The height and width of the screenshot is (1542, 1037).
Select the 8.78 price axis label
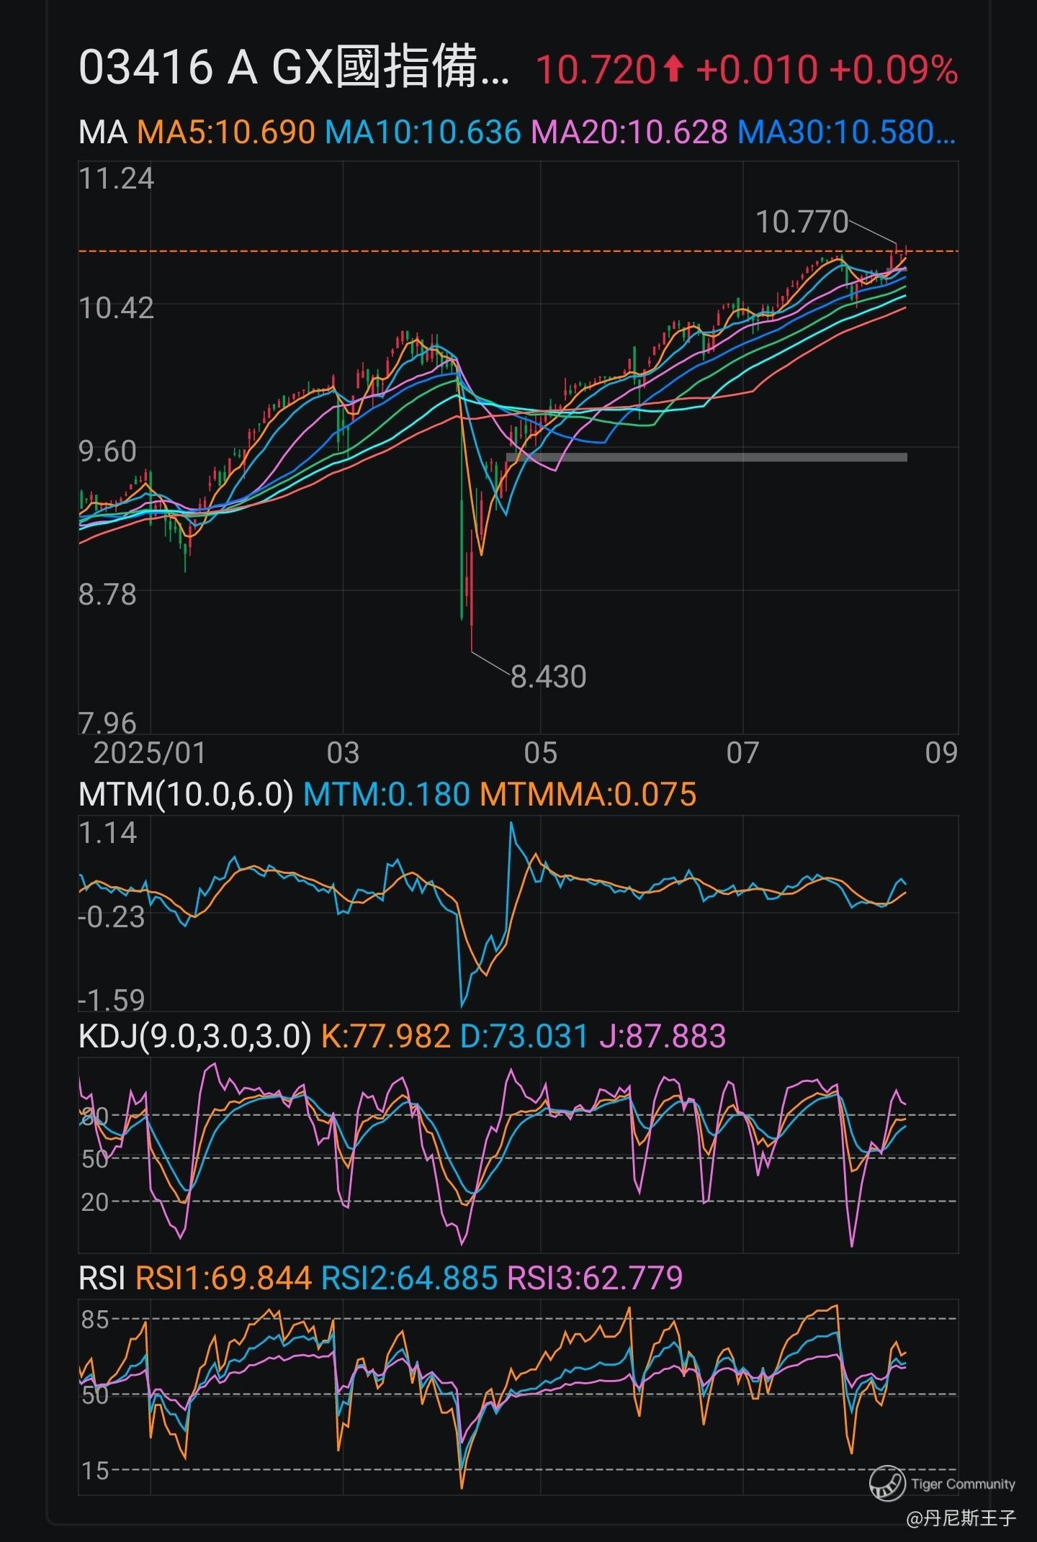108,595
